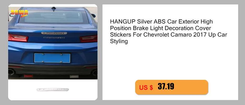Click the white reverse light on bumper

74,76
